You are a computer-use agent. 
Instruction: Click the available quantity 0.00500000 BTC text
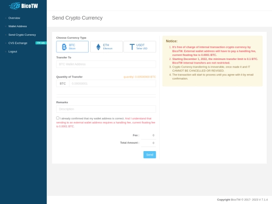click(140, 77)
